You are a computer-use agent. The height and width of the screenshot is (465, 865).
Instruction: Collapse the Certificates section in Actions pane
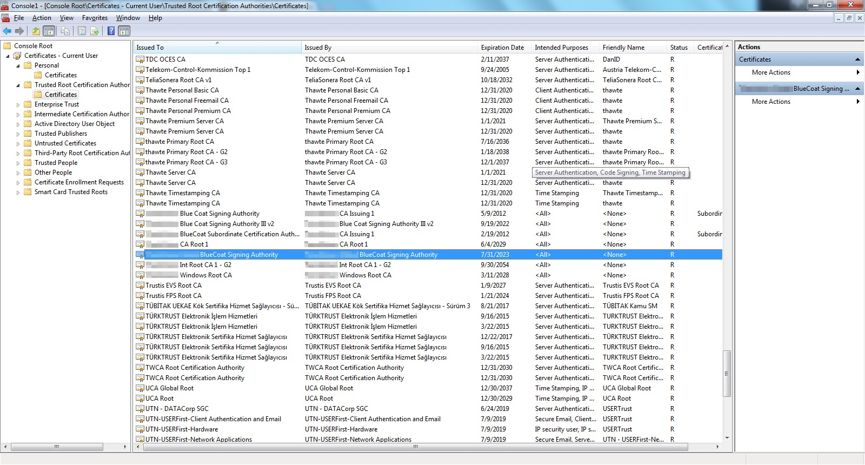coord(857,59)
